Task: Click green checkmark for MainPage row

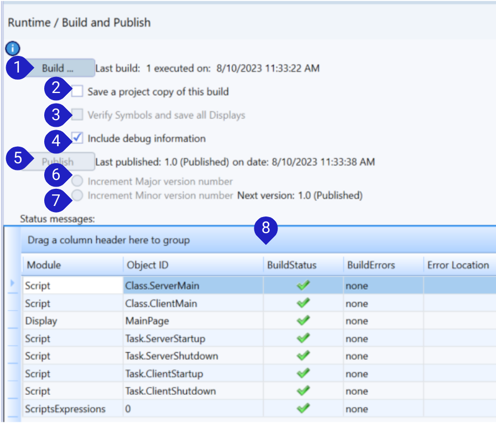Action: pos(303,321)
